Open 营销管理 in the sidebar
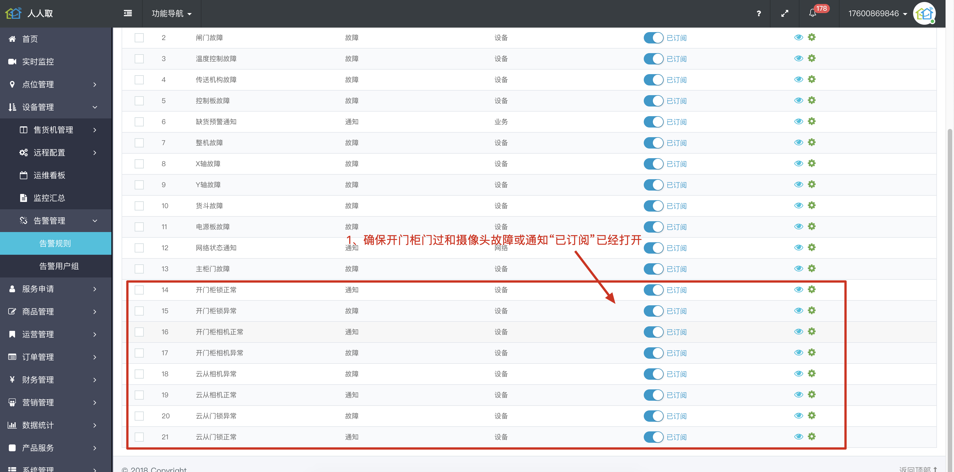The width and height of the screenshot is (954, 472). pyautogui.click(x=56, y=402)
